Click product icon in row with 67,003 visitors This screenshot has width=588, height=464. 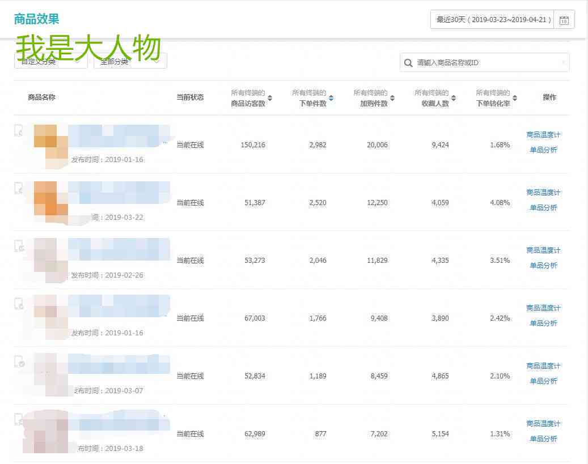tap(19, 304)
